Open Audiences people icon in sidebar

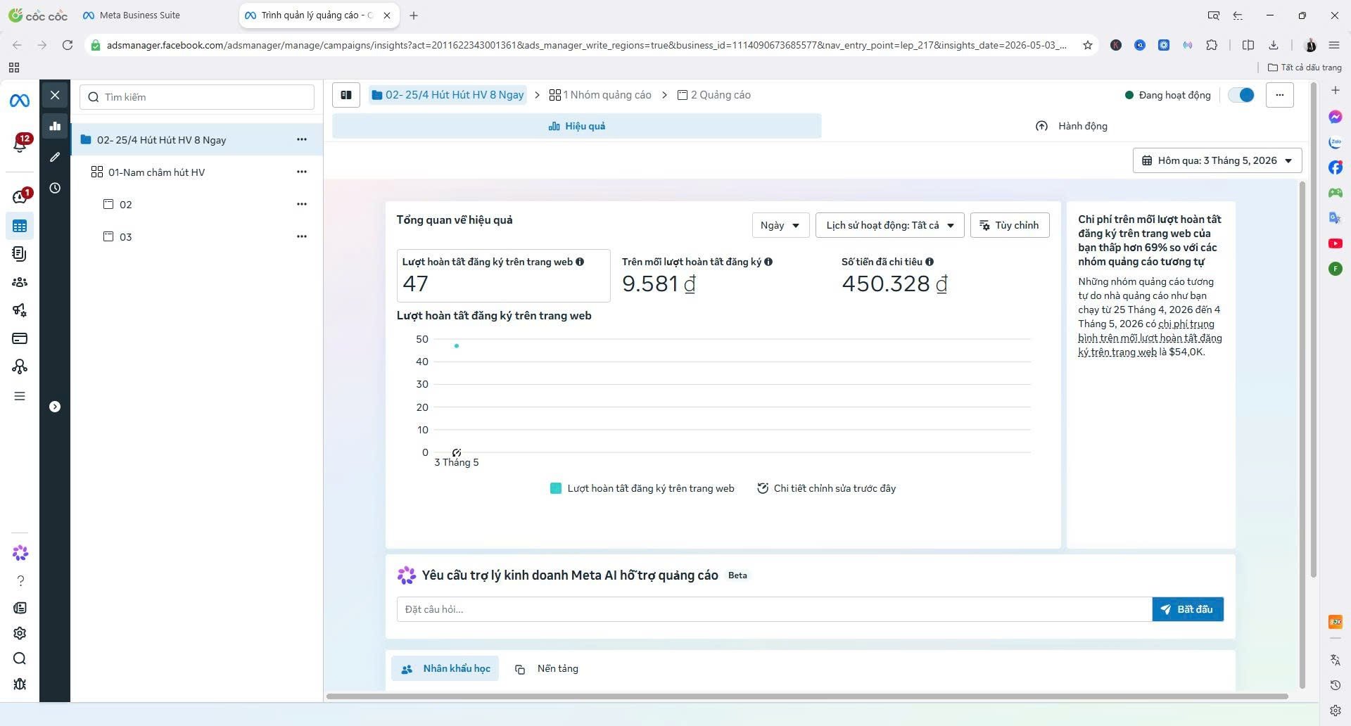pyautogui.click(x=20, y=282)
